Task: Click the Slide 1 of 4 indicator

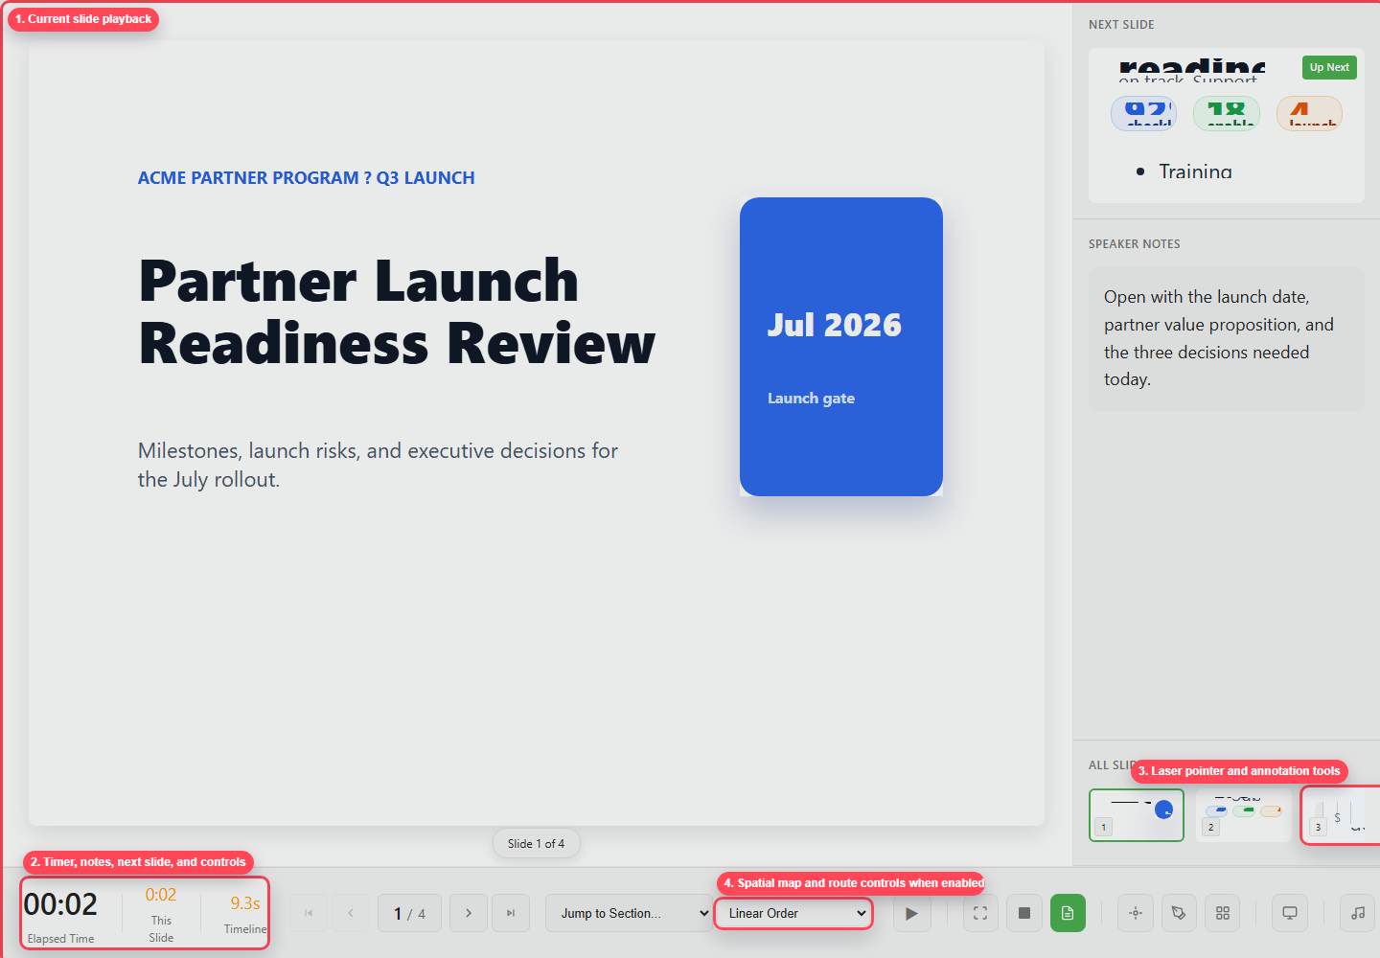Action: 536,844
